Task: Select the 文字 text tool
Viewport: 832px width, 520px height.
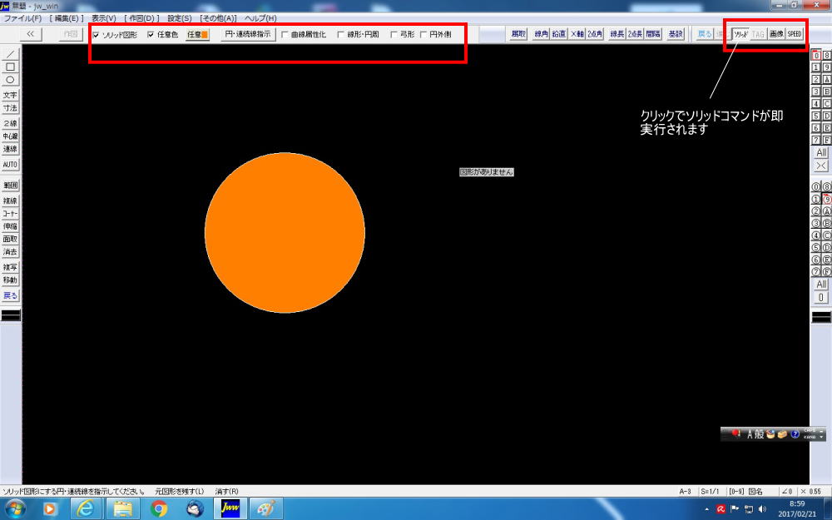Action: click(x=10, y=95)
